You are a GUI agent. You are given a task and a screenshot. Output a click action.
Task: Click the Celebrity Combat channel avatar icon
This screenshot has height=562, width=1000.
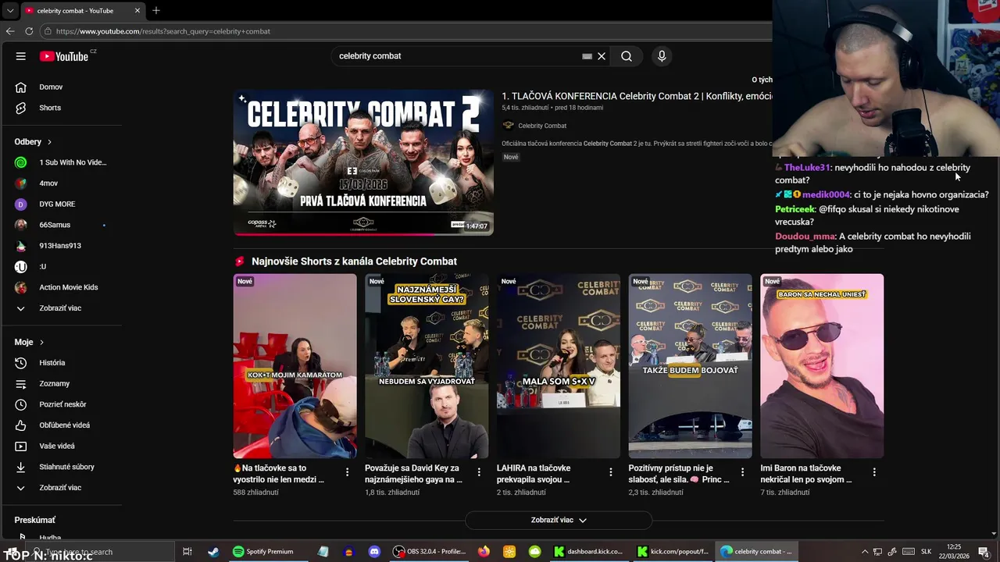point(508,125)
